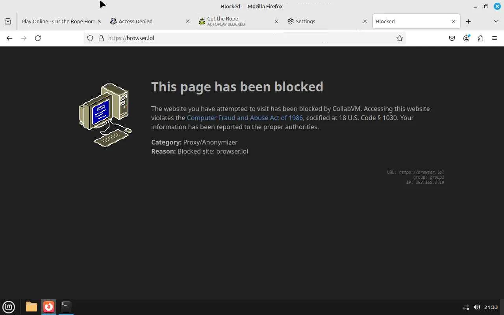This screenshot has height=315, width=504.
Task: Open the volume speaker tray icon
Action: click(x=476, y=307)
